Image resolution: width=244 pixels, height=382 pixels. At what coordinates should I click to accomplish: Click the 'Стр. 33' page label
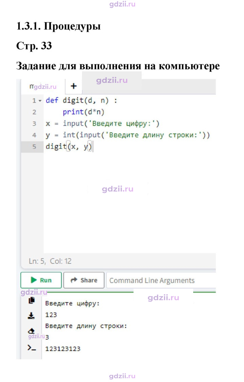(34, 46)
